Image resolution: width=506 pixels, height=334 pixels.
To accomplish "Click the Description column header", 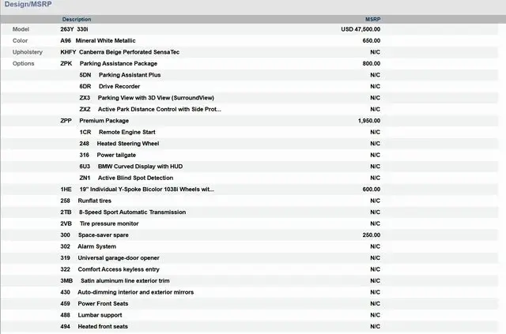I will [x=77, y=19].
